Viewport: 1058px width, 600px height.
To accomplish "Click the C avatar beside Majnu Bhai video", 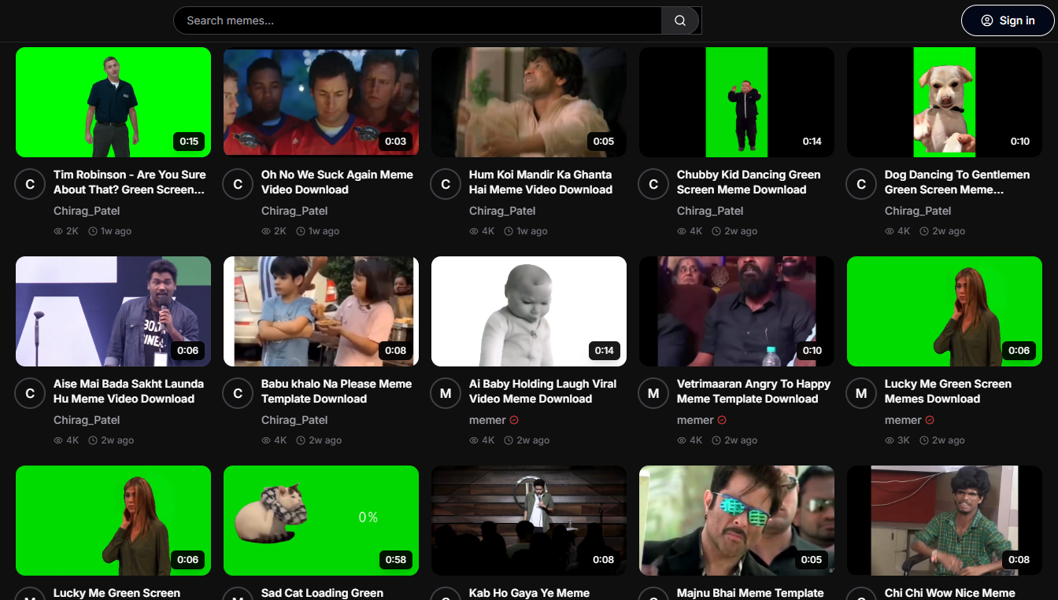I will (653, 599).
